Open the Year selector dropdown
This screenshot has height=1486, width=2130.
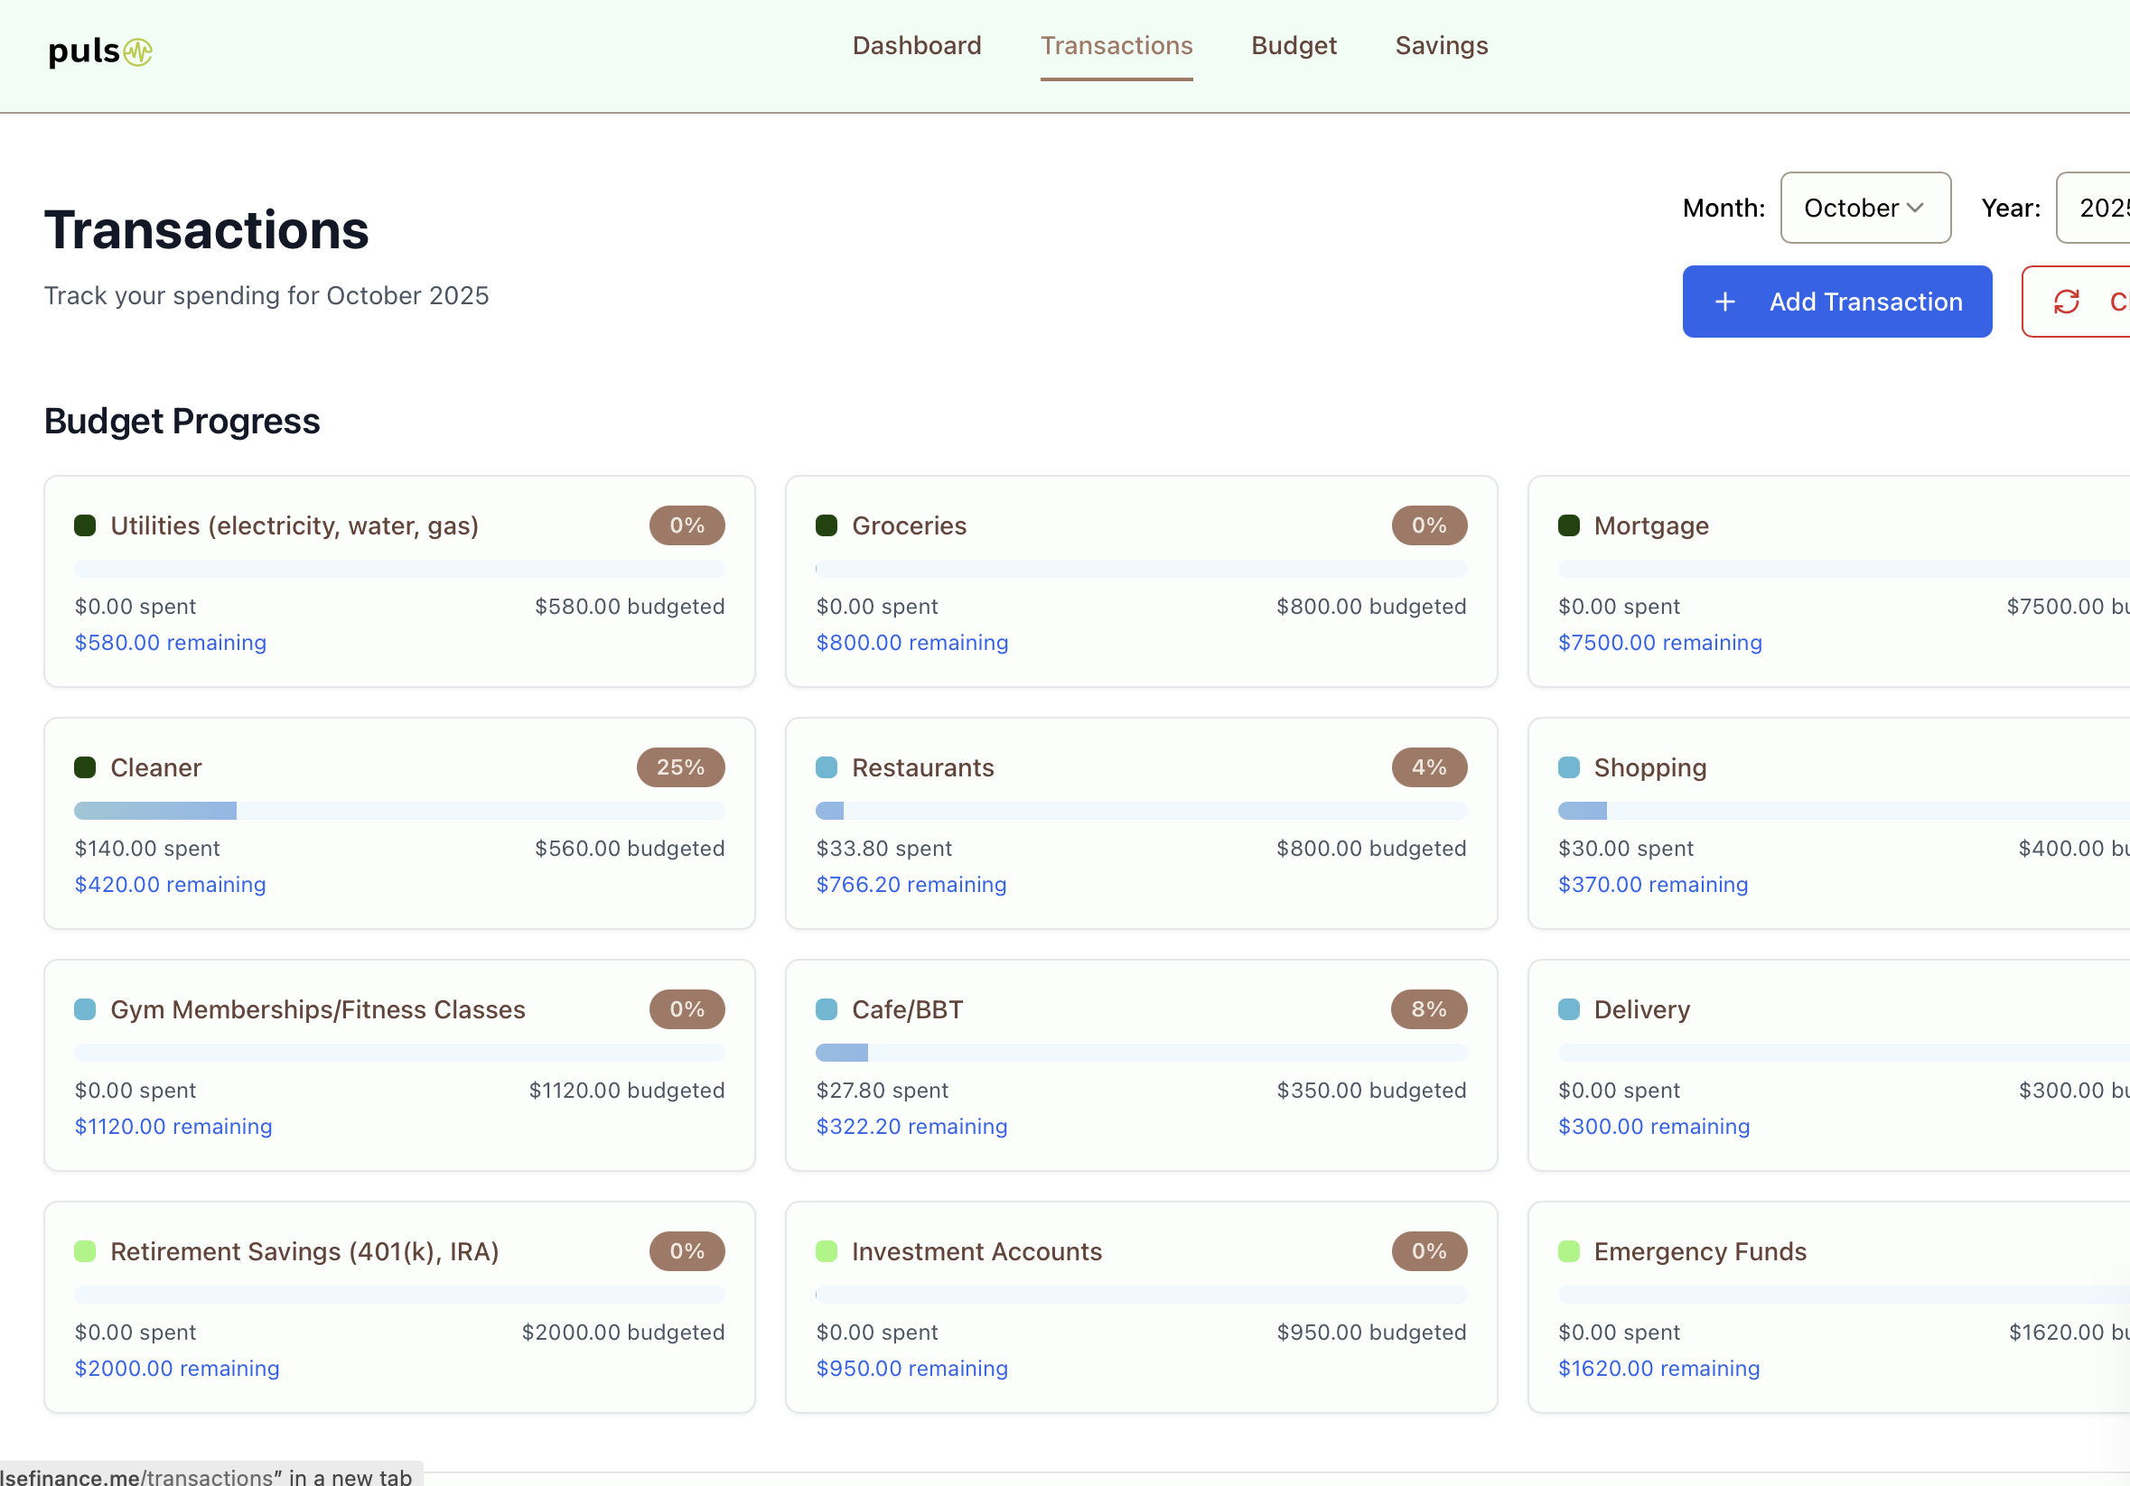click(x=2098, y=208)
